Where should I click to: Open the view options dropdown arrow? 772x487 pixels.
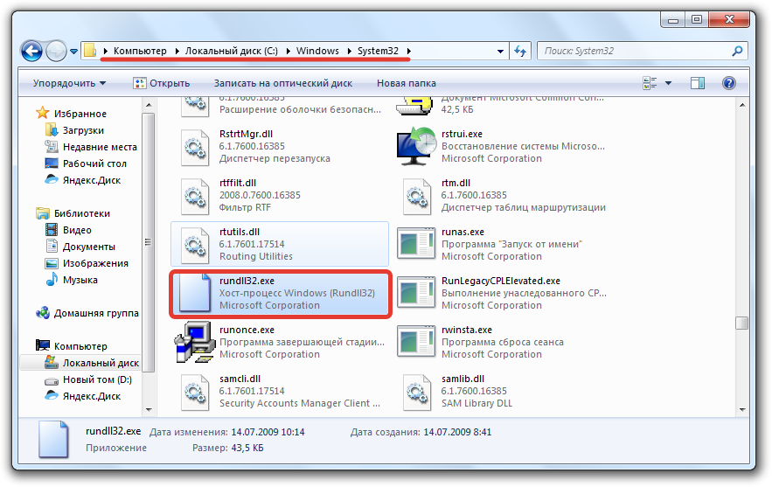(669, 83)
